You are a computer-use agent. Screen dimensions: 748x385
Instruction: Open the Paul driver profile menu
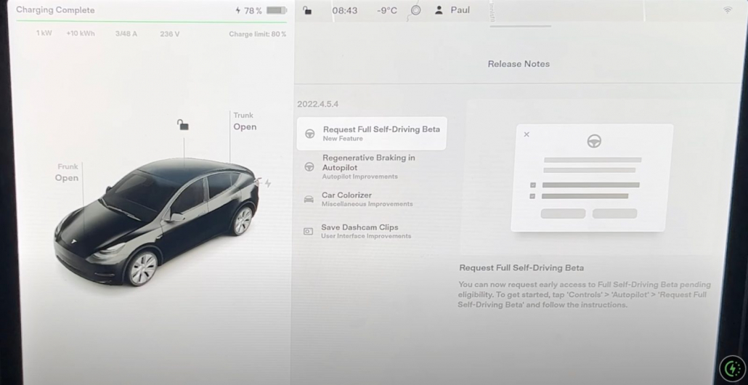pos(452,10)
